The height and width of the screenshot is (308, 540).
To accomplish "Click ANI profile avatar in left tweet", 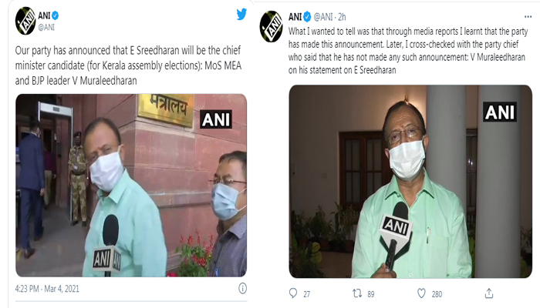I will click(x=25, y=19).
